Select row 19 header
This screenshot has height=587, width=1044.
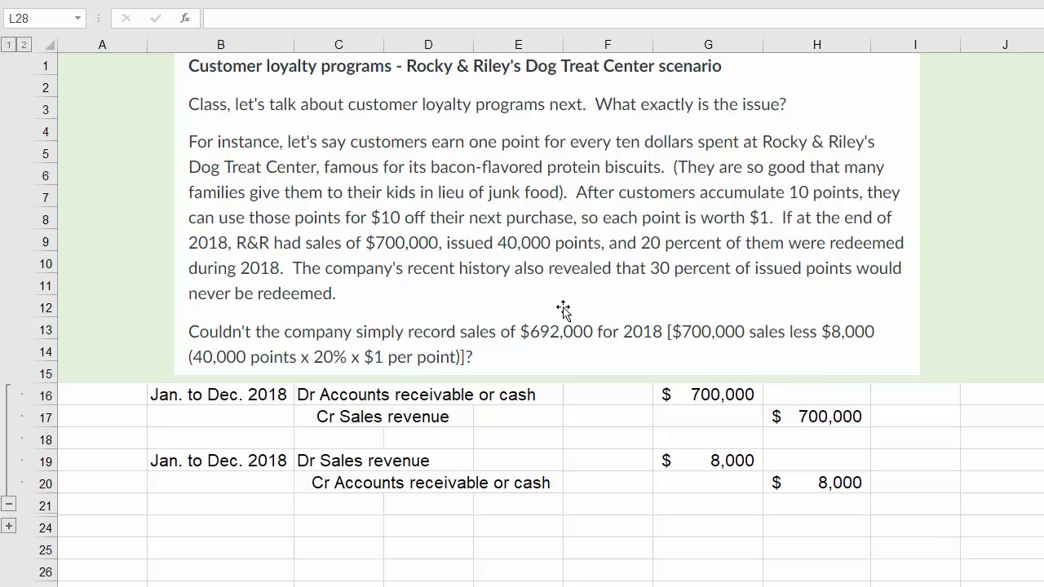pos(46,462)
